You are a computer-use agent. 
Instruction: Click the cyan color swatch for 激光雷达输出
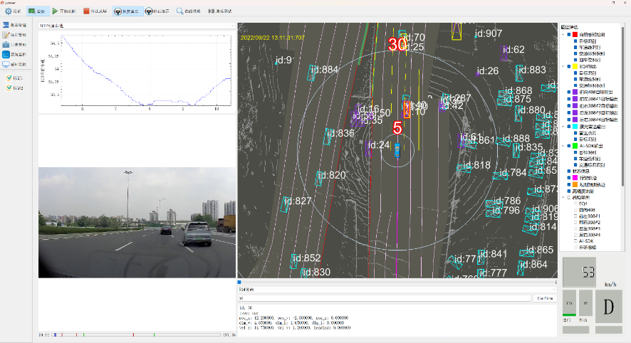pos(575,126)
